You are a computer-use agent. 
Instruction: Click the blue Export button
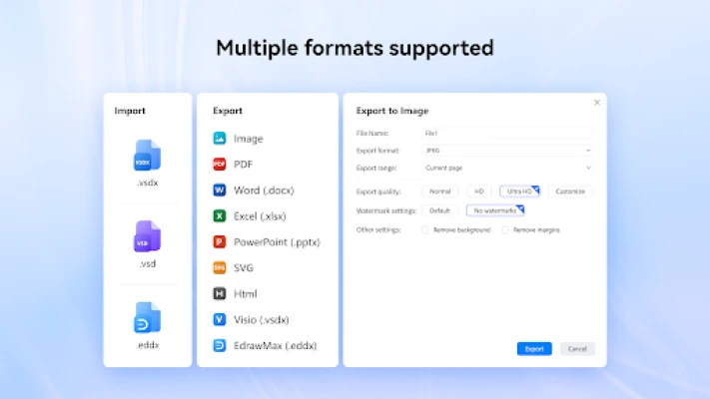tap(534, 349)
